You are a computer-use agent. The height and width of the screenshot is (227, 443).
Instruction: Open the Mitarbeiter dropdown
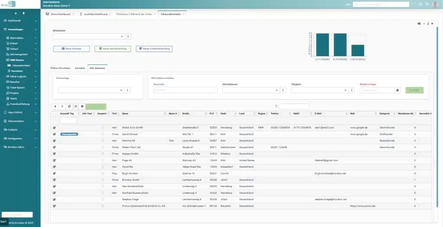coord(89,36)
